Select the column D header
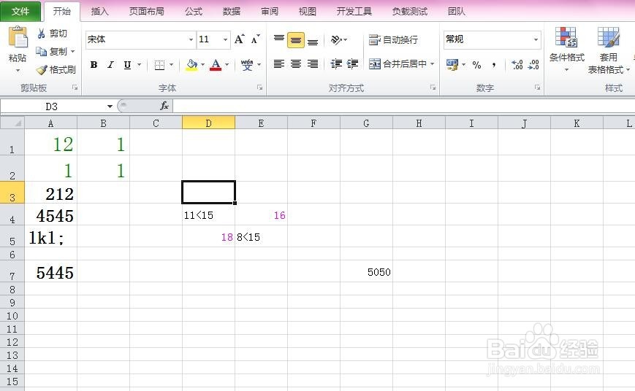The width and height of the screenshot is (635, 391). pyautogui.click(x=208, y=123)
